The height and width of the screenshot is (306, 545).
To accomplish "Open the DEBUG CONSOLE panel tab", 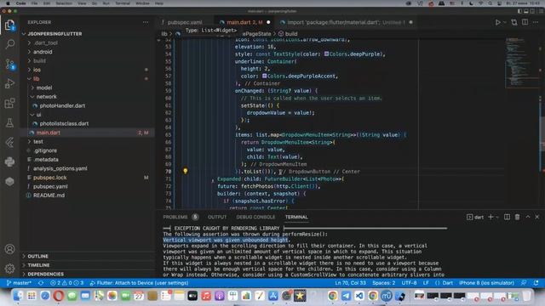I will pyautogui.click(x=255, y=217).
